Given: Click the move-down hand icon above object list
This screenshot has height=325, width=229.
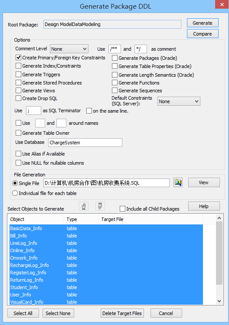Looking at the screenshot, I should pos(100,206).
